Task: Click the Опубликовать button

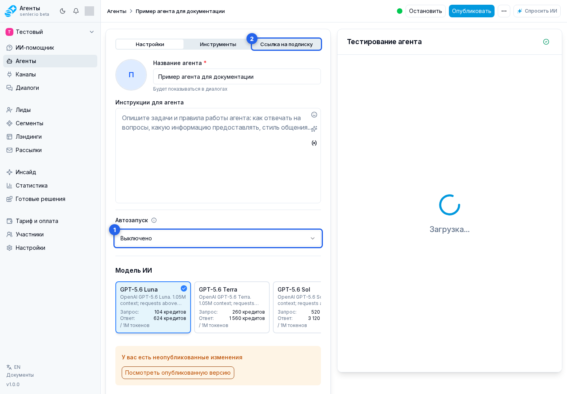Action: (x=472, y=11)
